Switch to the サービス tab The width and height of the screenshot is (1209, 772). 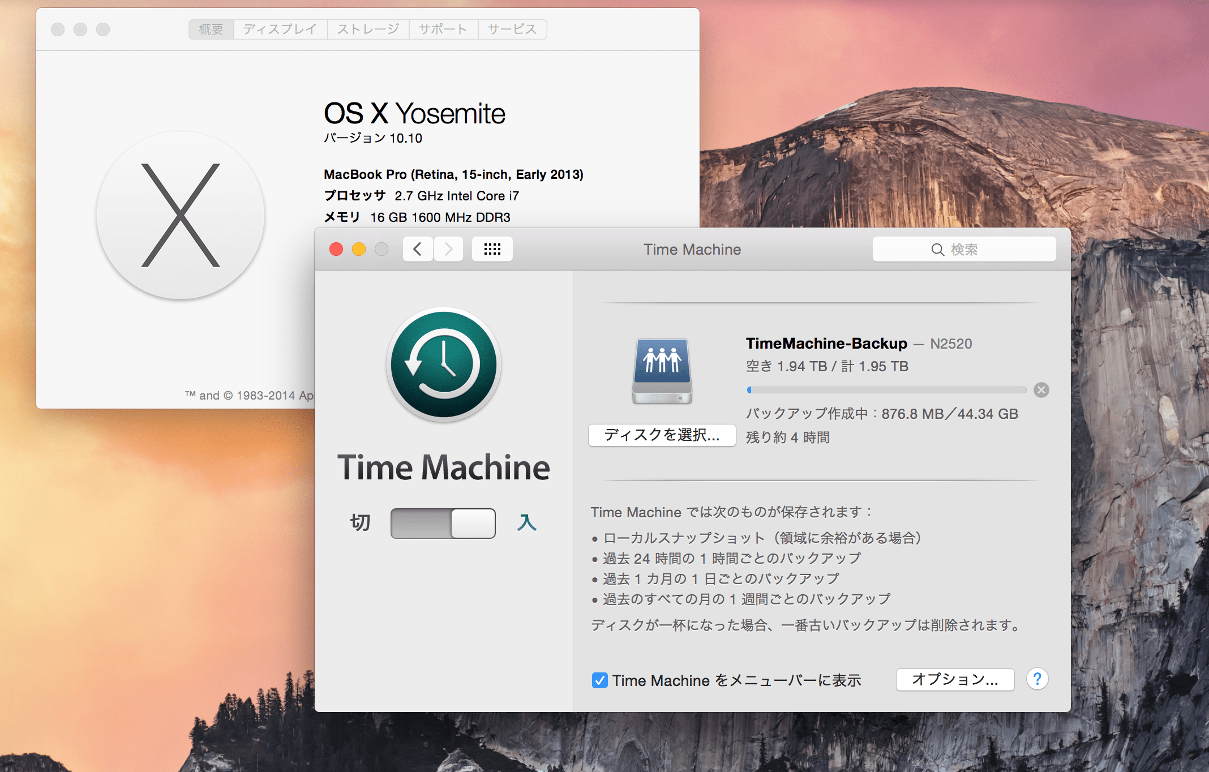(x=512, y=29)
